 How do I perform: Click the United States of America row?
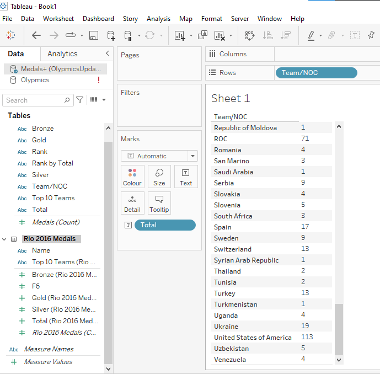pos(271,337)
